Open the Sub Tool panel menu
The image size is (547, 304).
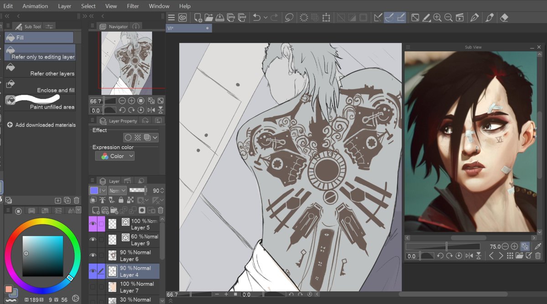click(x=8, y=26)
